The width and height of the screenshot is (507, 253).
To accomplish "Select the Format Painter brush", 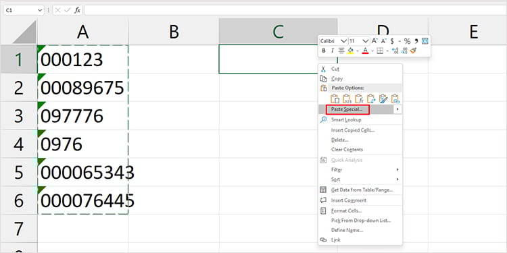I will [414, 51].
